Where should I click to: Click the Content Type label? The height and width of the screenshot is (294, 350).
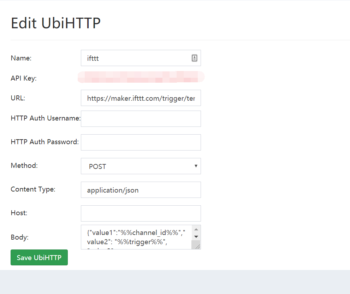(33, 189)
